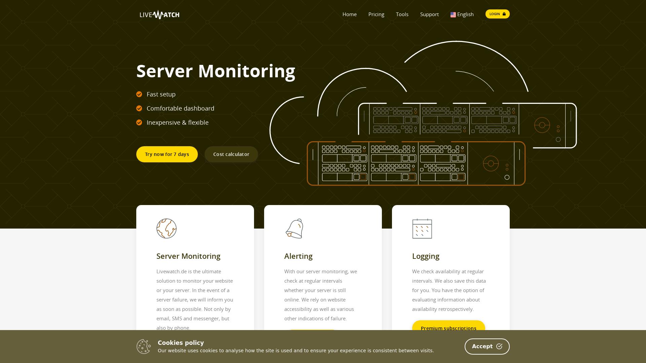Viewport: 646px width, 363px height.
Task: Open the Support menu
Action: click(x=429, y=14)
